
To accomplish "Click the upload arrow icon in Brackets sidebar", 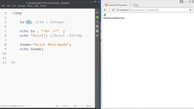I will coord(97,31).
